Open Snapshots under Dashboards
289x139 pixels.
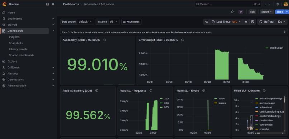(16, 43)
